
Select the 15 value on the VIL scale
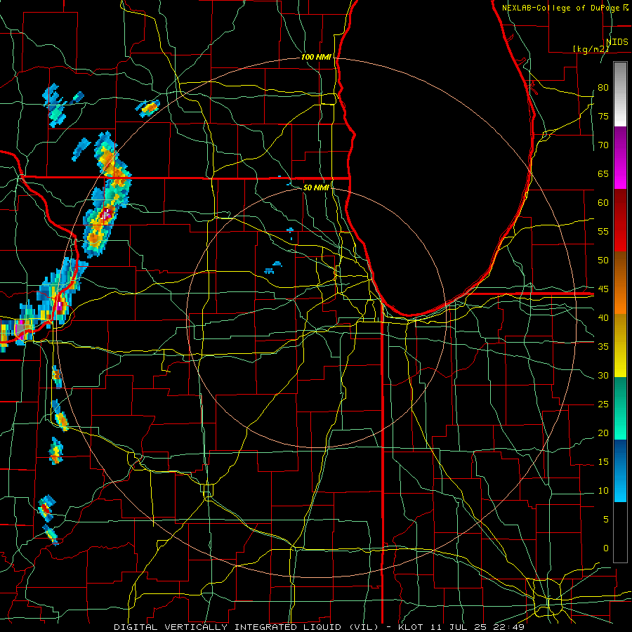603,462
